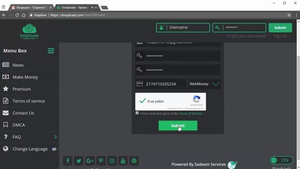Open a new browser tab
The width and height of the screenshot is (300, 169).
[105, 8]
